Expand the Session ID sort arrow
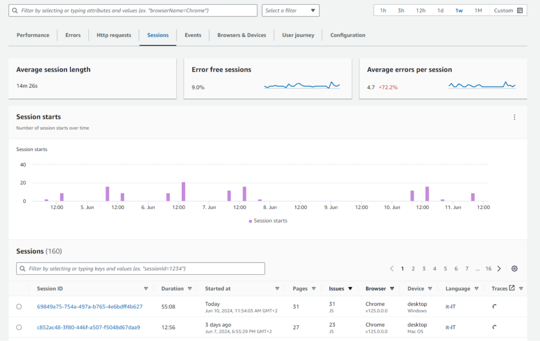The image size is (540, 341). click(x=146, y=289)
